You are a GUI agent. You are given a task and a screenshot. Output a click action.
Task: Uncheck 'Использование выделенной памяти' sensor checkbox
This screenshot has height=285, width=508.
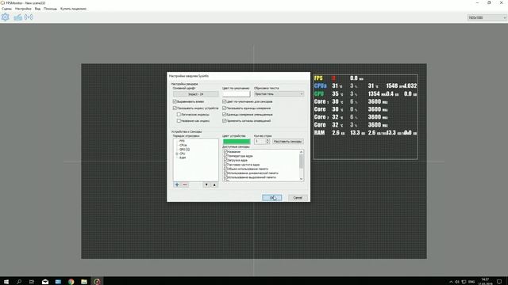[225, 177]
